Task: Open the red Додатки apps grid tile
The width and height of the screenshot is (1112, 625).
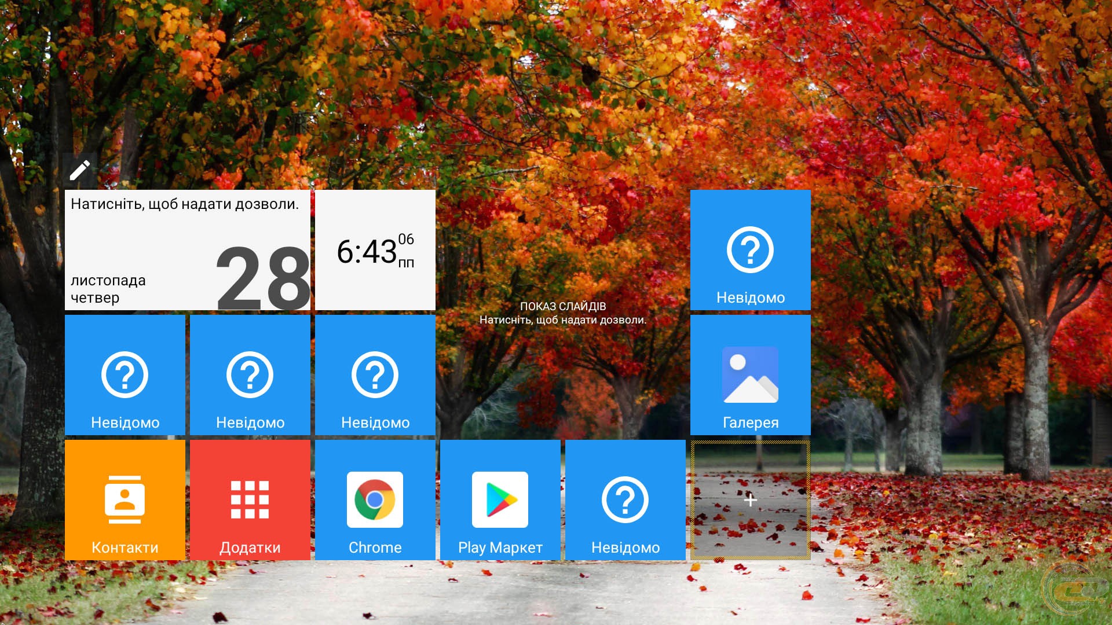Action: tap(250, 499)
